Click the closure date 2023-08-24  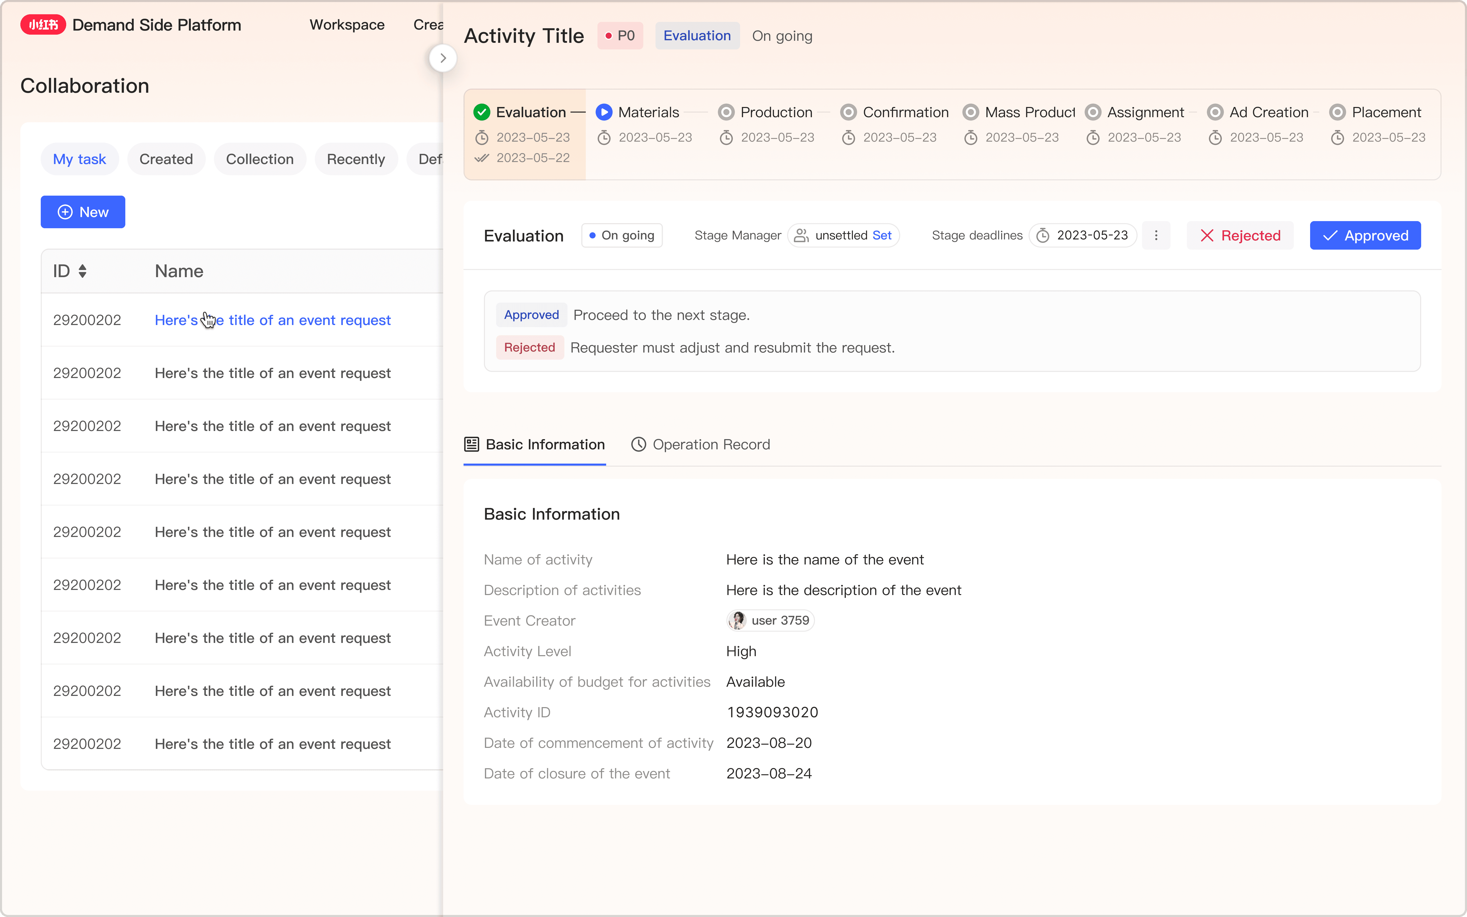(769, 774)
